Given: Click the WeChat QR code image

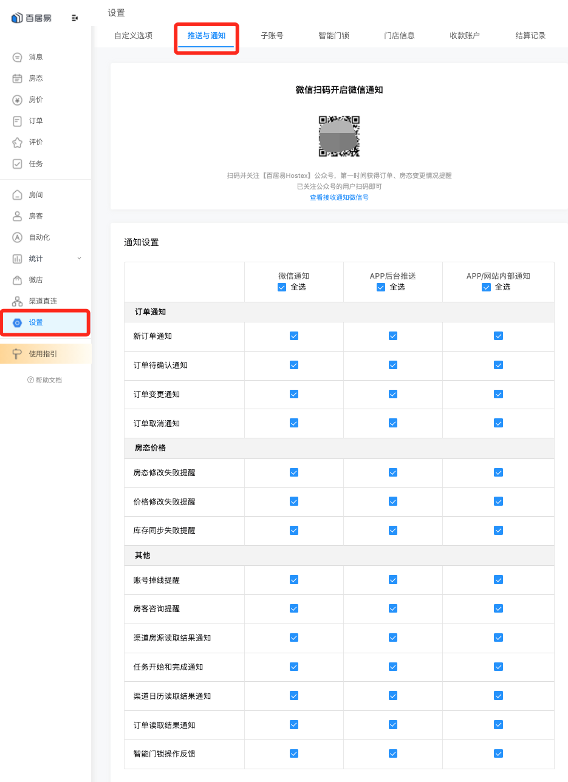Looking at the screenshot, I should pos(339,136).
